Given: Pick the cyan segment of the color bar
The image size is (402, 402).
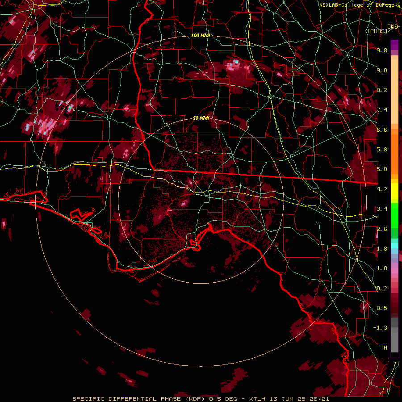Looking at the screenshot, I should 394,246.
